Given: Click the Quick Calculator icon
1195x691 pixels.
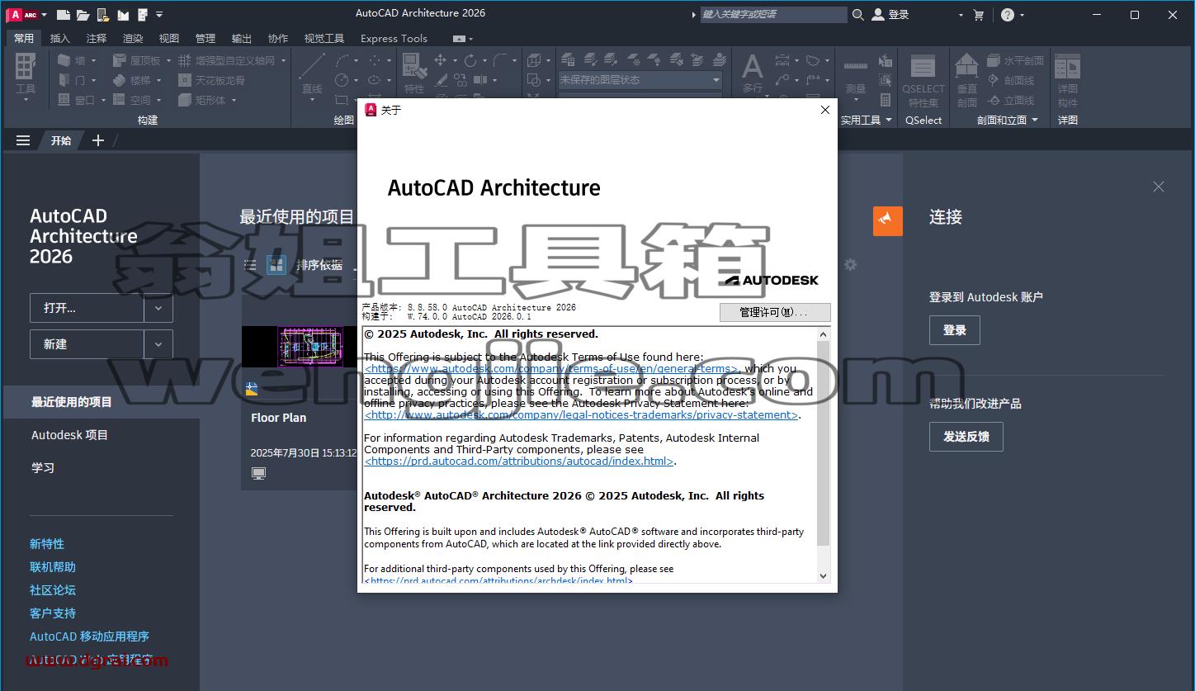Looking at the screenshot, I should [886, 100].
